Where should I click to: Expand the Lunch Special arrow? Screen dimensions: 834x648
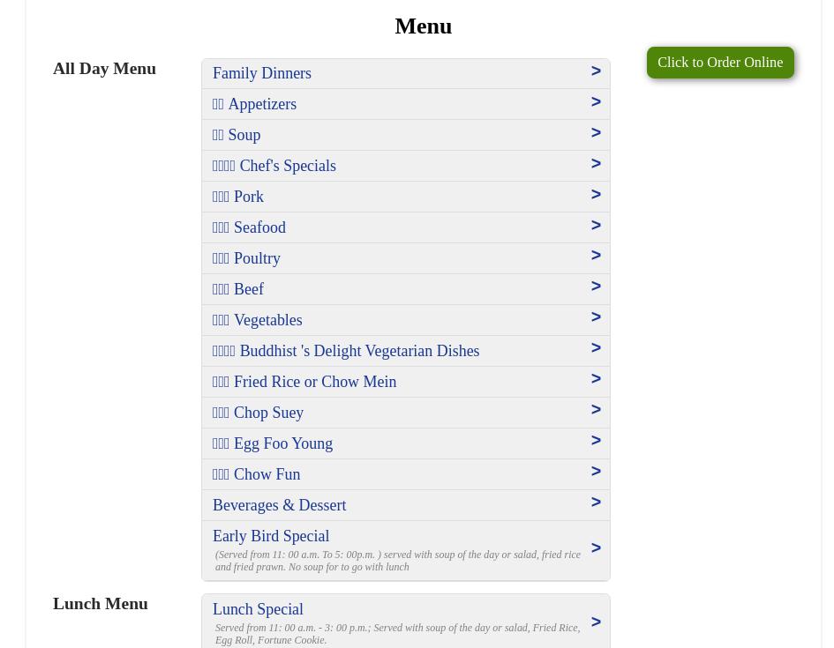(x=596, y=622)
